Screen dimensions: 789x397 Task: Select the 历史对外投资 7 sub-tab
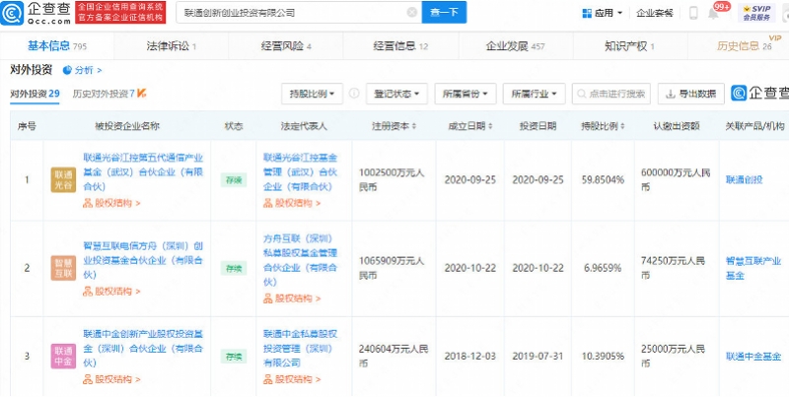(x=104, y=94)
